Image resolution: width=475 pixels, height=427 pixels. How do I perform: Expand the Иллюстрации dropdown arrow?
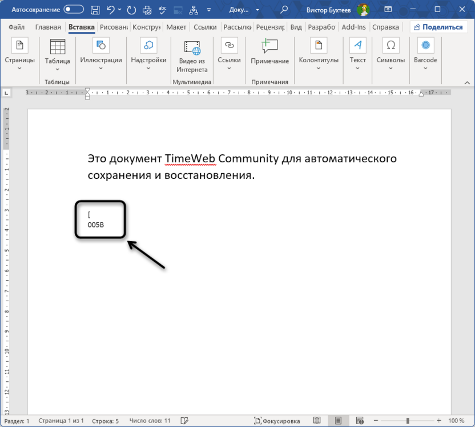pos(101,69)
